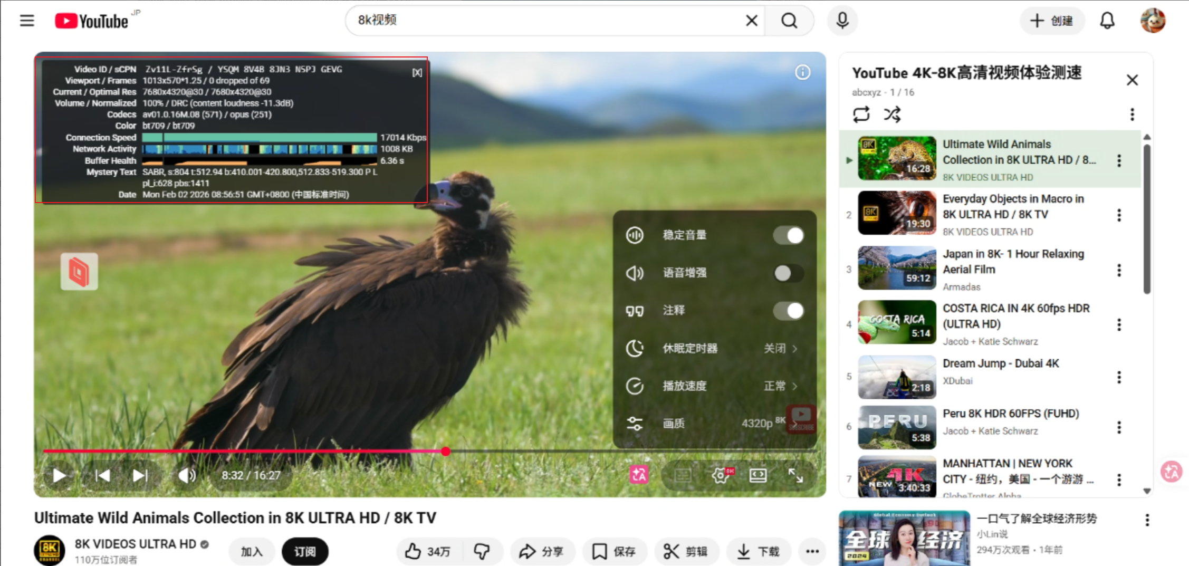Image resolution: width=1189 pixels, height=566 pixels.
Task: Close the stats for nerds overlay
Action: (x=417, y=73)
